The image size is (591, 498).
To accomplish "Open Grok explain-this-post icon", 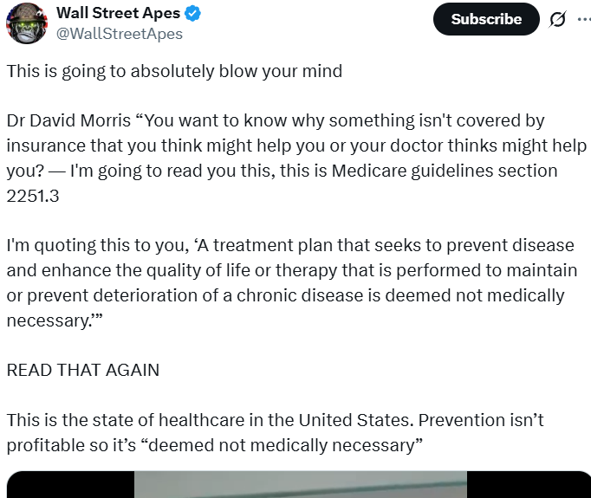I will (557, 20).
